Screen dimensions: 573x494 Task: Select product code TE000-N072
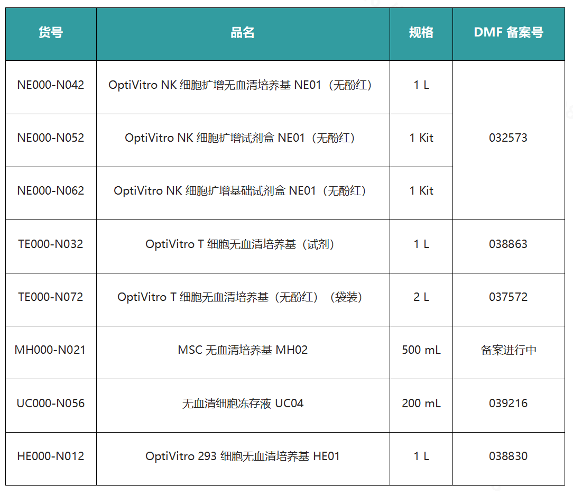click(x=51, y=297)
